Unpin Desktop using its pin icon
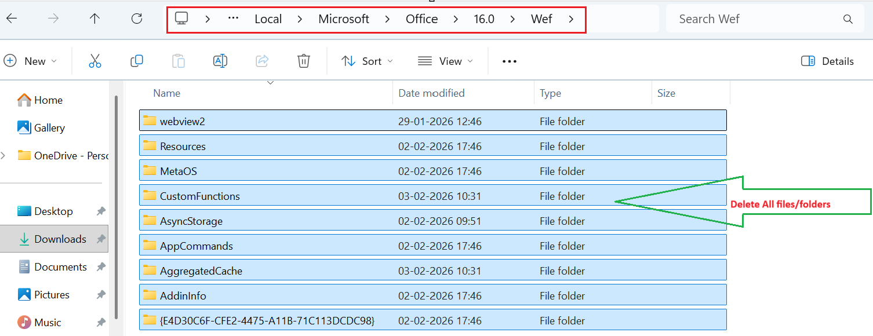873x336 pixels. (x=101, y=211)
